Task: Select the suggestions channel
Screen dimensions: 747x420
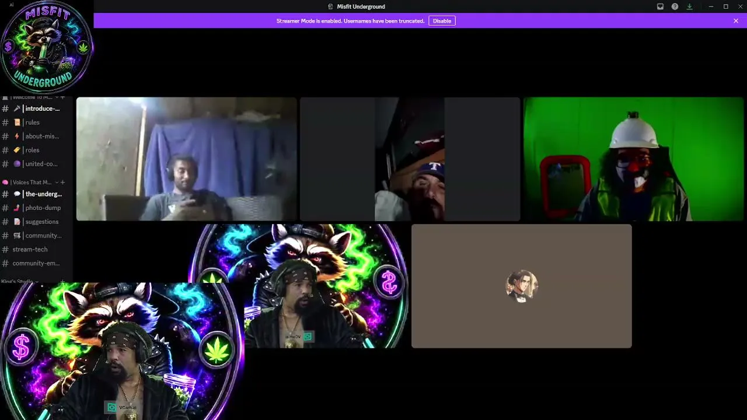Action: (36, 222)
